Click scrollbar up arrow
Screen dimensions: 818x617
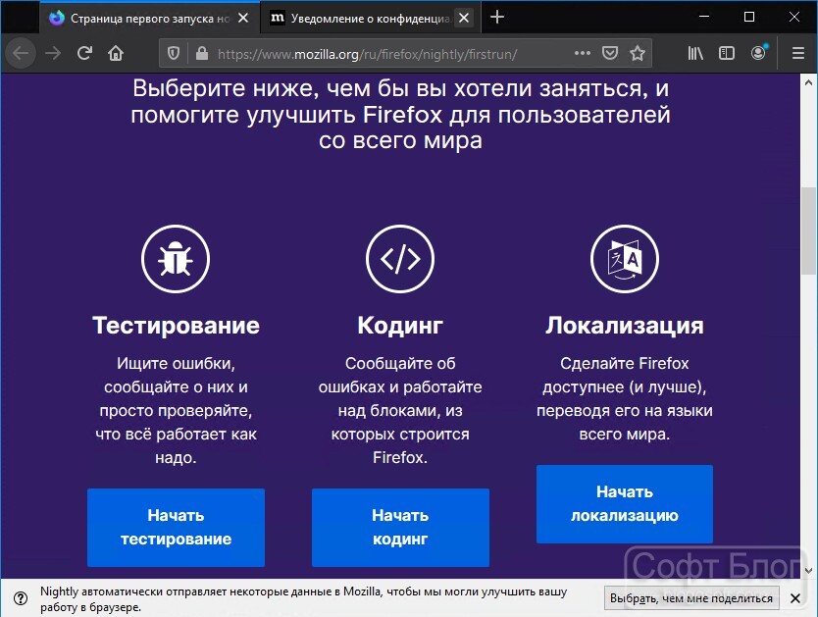[x=808, y=81]
